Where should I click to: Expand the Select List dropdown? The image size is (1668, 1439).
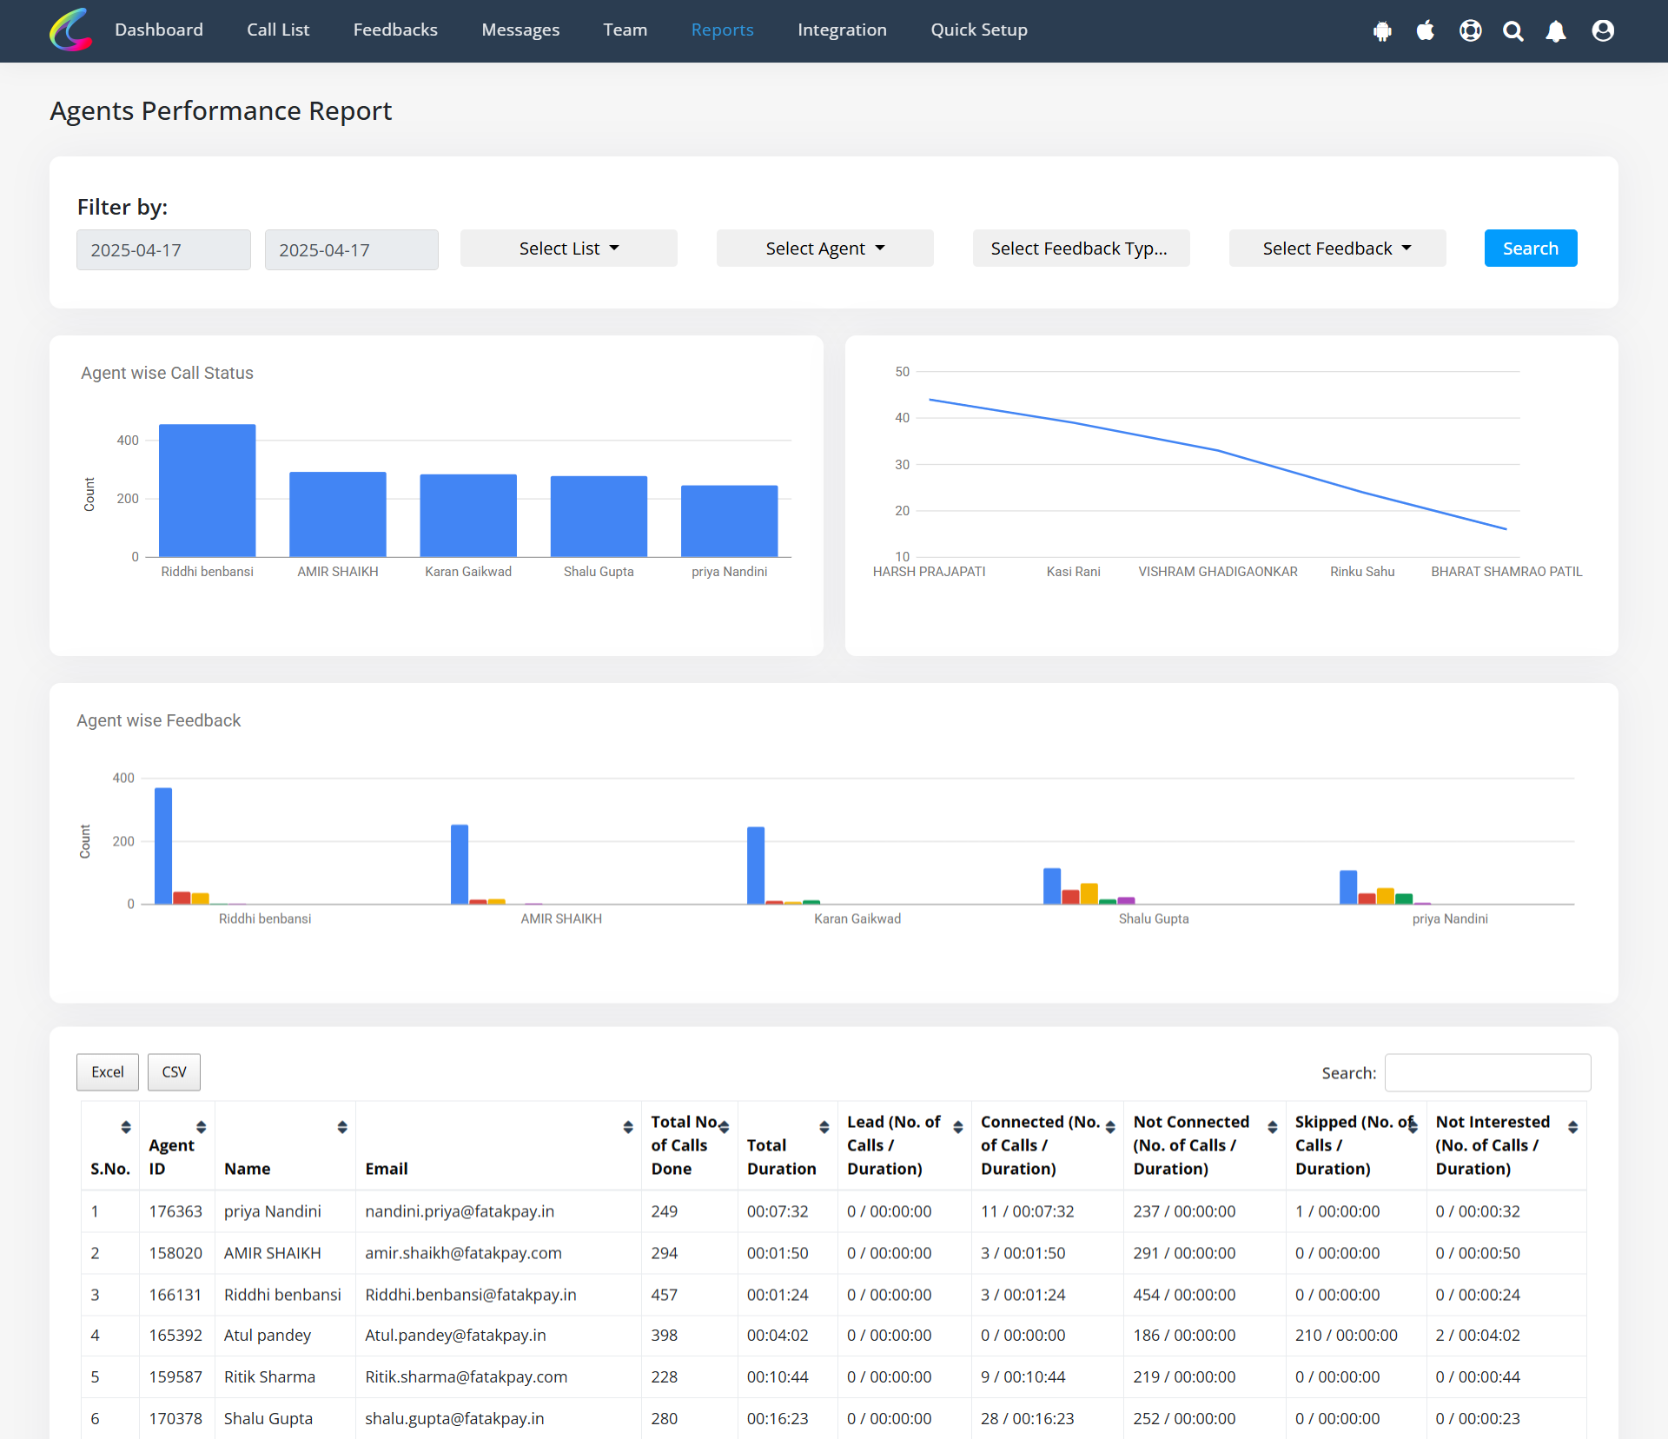[569, 249]
